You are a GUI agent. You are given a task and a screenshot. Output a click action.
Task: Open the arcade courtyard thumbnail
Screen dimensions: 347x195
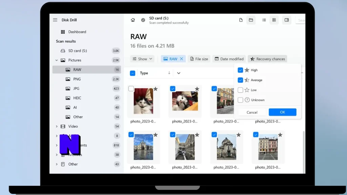[185, 147]
